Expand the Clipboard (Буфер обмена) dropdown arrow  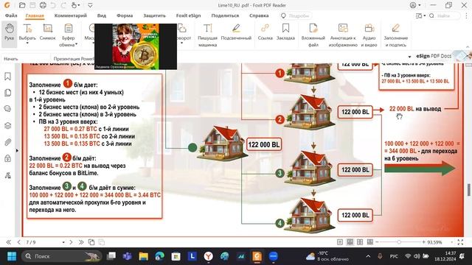[x=77, y=44]
